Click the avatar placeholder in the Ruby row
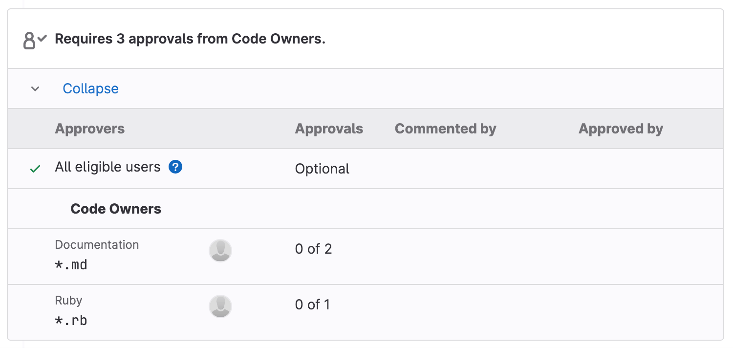Image resolution: width=733 pixels, height=348 pixels. 220,305
